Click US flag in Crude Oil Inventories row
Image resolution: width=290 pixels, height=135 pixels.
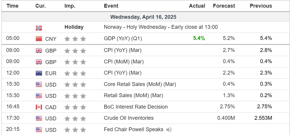[x=39, y=118]
